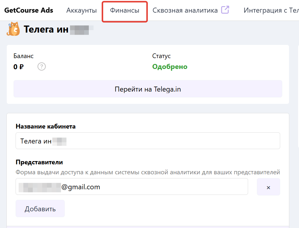
Task: Switch to the Финансы tab
Action: 124,11
